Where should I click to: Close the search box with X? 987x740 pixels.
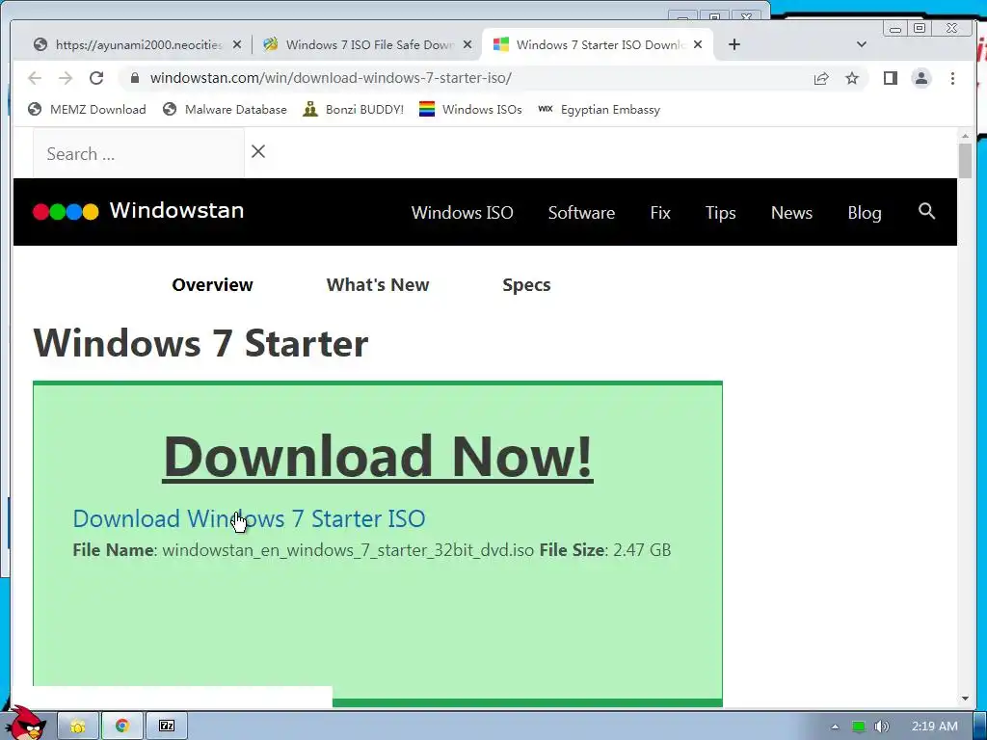pyautogui.click(x=258, y=151)
